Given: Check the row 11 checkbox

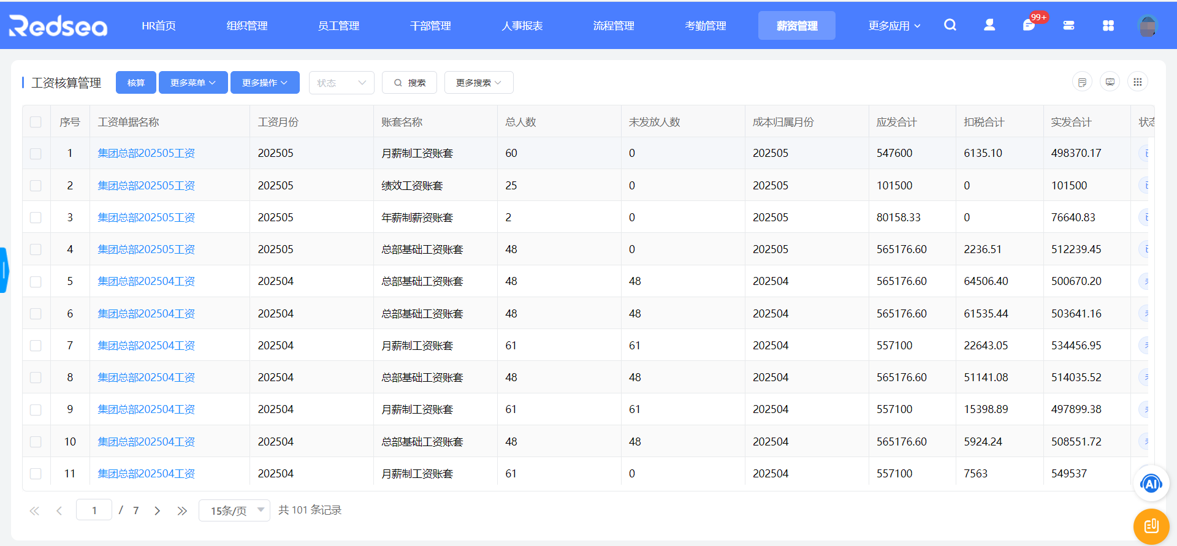Looking at the screenshot, I should tap(36, 474).
